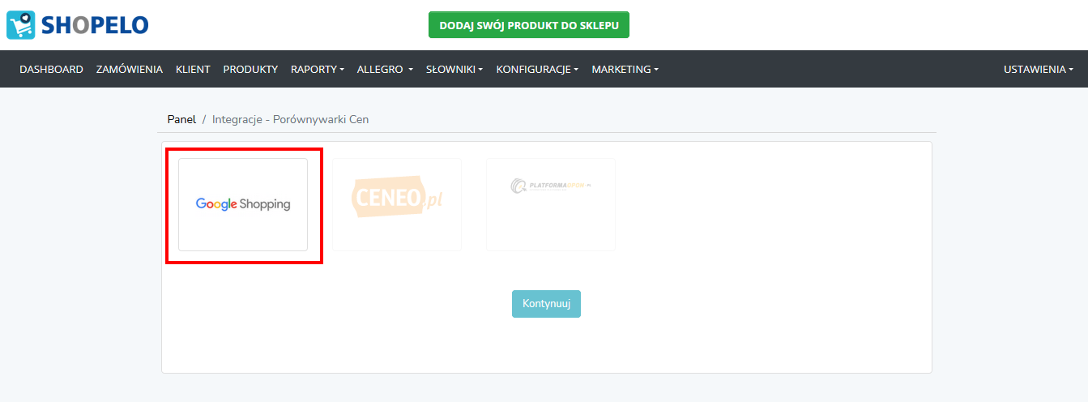Click the Shopelo logo
This screenshot has width=1088, height=402.
[x=78, y=25]
